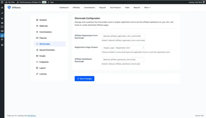
Task: Select the highlighted Affiliates icon in admin sidebar
Action: tap(2, 35)
